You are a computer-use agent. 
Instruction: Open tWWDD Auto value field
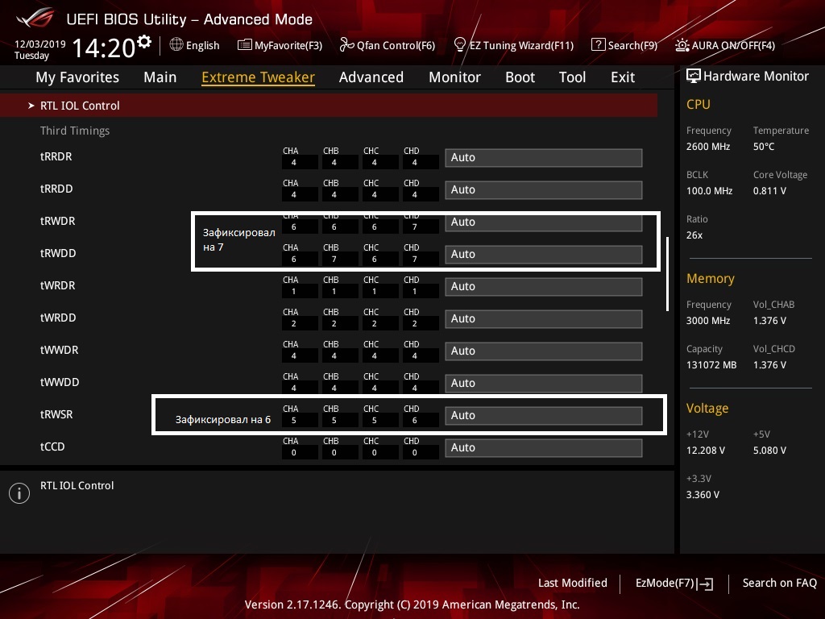544,383
